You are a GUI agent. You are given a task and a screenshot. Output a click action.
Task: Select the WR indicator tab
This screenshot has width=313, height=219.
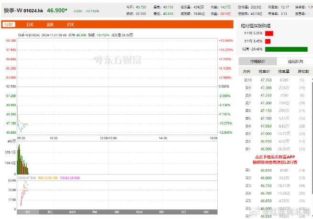(x=95, y=212)
